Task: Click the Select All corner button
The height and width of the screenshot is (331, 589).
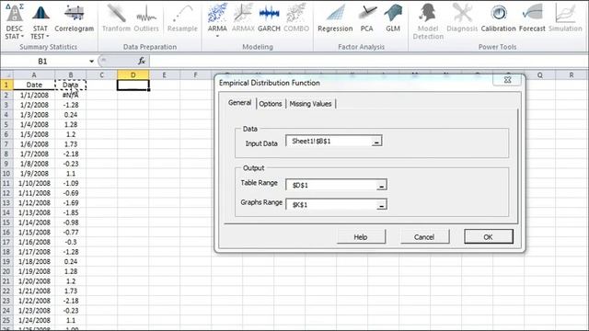Action: [x=6, y=75]
